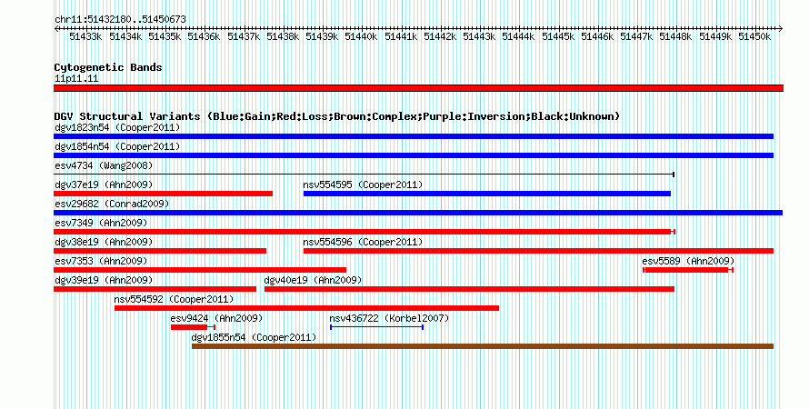Screen dimensions: 809x409
Task: Click nsv554592 (Cooper2011) label
Action: click(174, 299)
